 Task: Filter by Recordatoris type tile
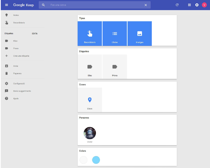(90, 34)
